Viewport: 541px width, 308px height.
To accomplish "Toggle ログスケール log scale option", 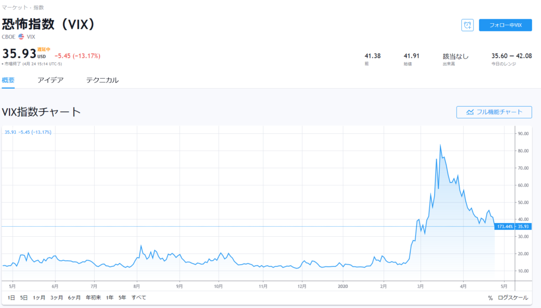I will [x=512, y=298].
